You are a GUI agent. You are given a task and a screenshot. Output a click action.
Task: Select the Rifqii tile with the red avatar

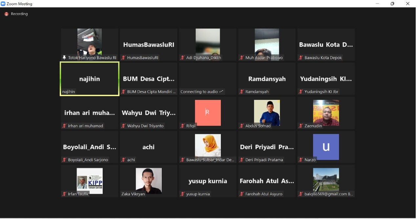click(208, 113)
